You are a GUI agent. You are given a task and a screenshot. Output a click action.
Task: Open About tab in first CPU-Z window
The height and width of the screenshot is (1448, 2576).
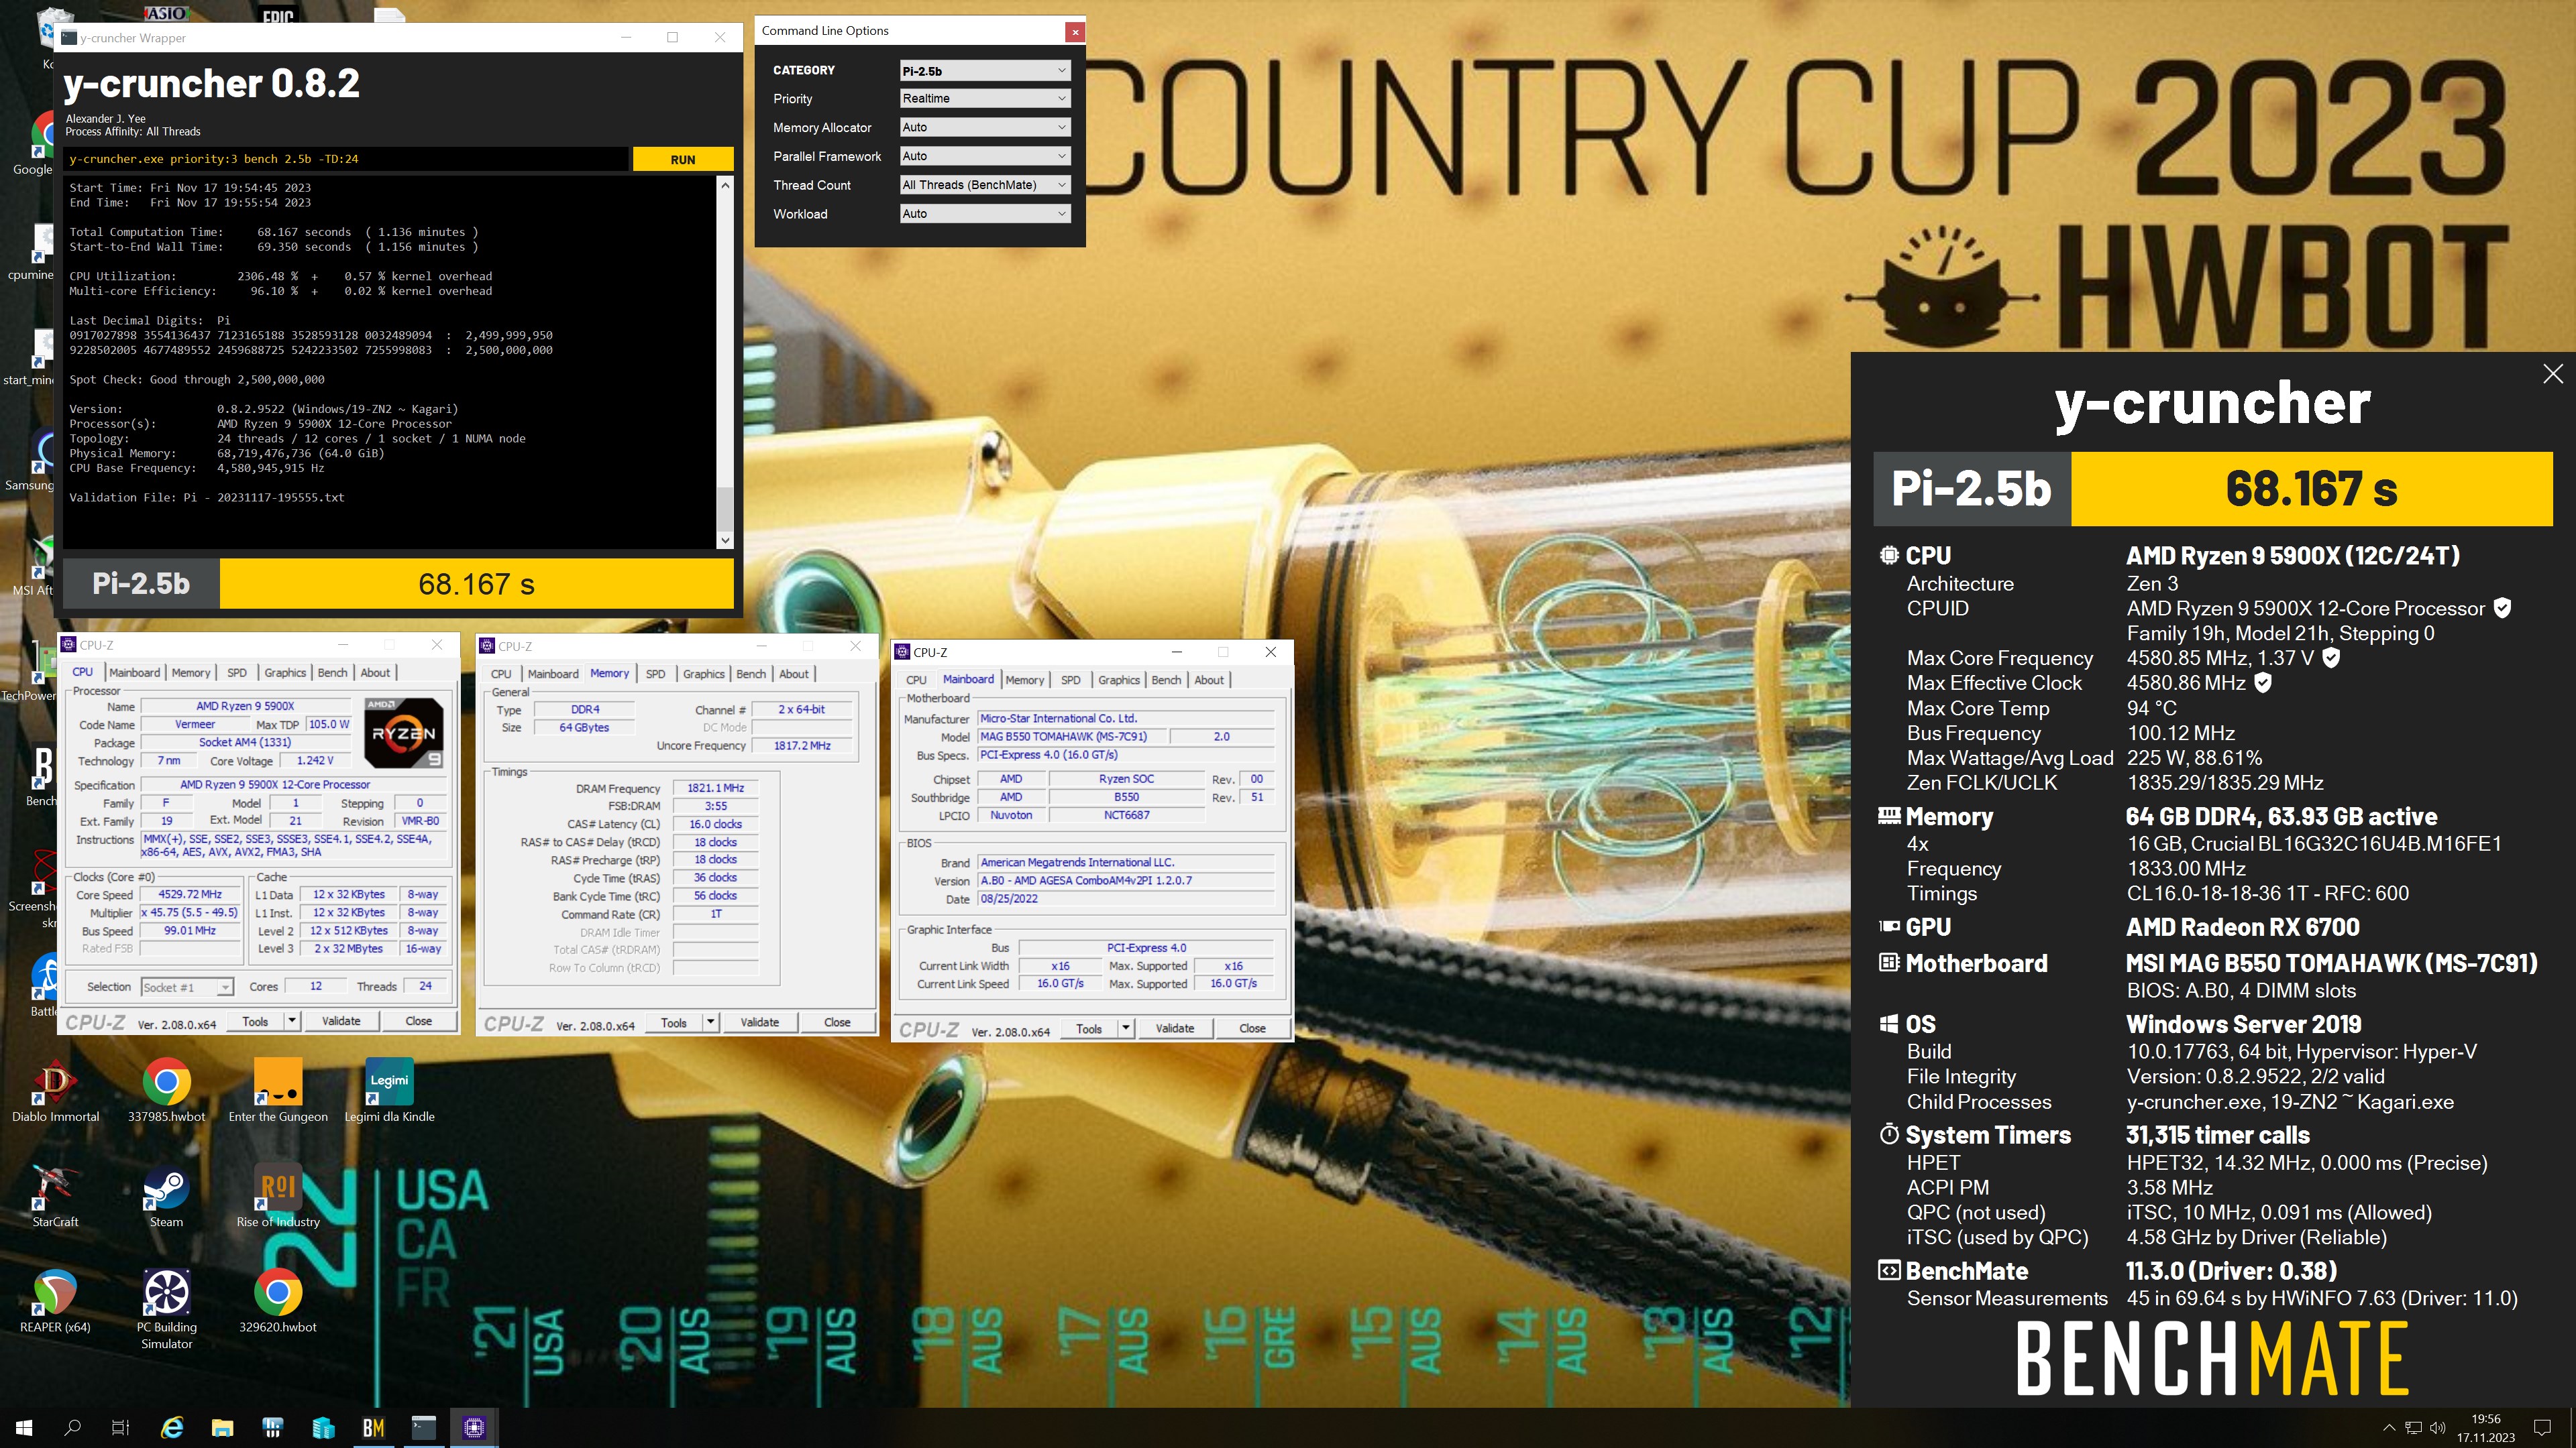(375, 672)
